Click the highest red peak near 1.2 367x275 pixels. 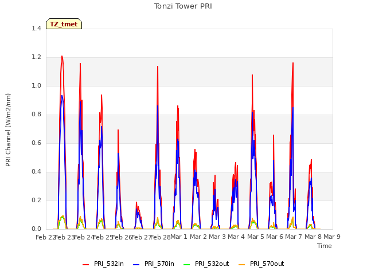(62, 56)
